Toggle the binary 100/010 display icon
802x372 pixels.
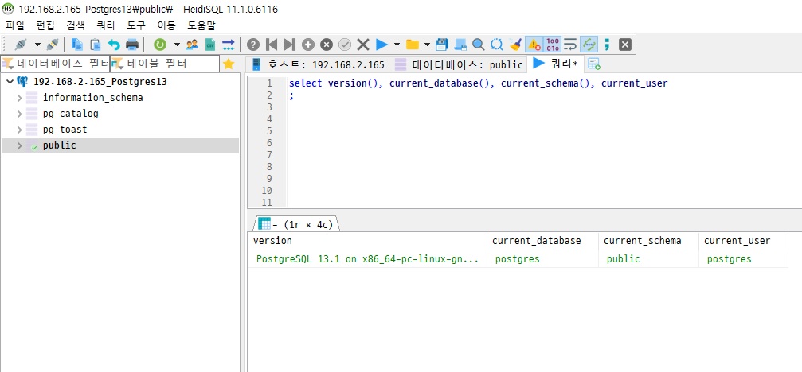[x=553, y=45]
